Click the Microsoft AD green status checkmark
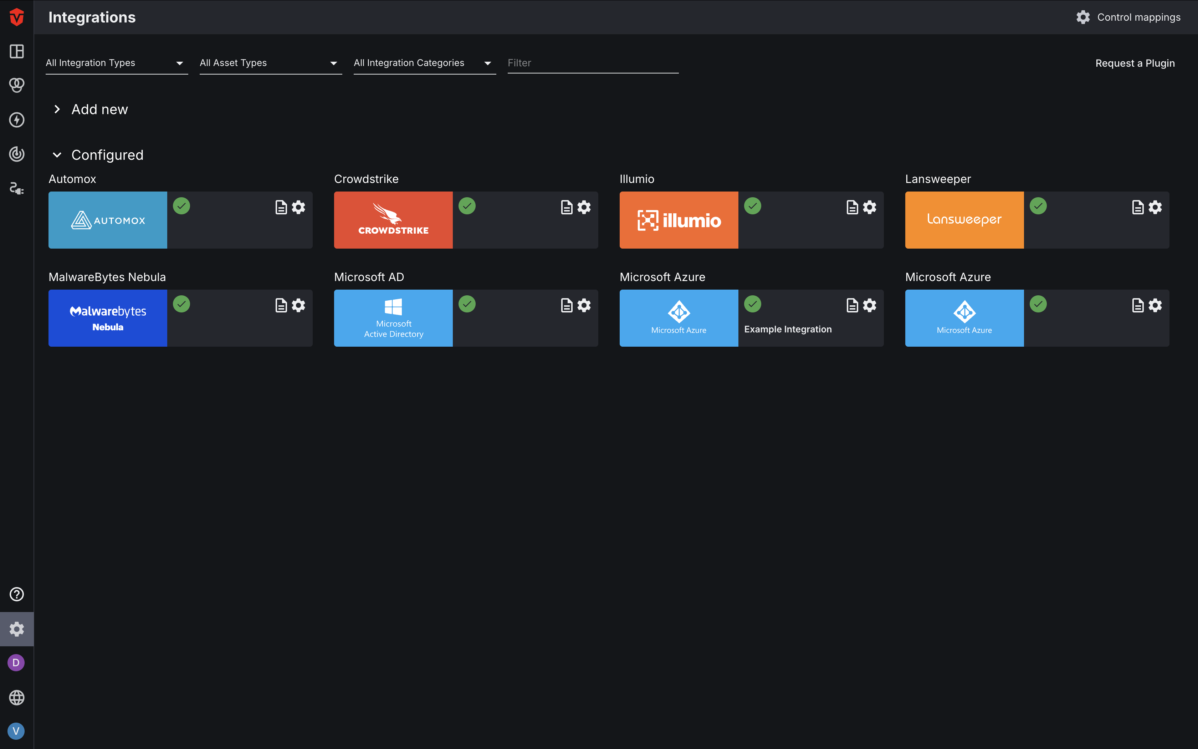This screenshot has height=749, width=1198. [467, 304]
